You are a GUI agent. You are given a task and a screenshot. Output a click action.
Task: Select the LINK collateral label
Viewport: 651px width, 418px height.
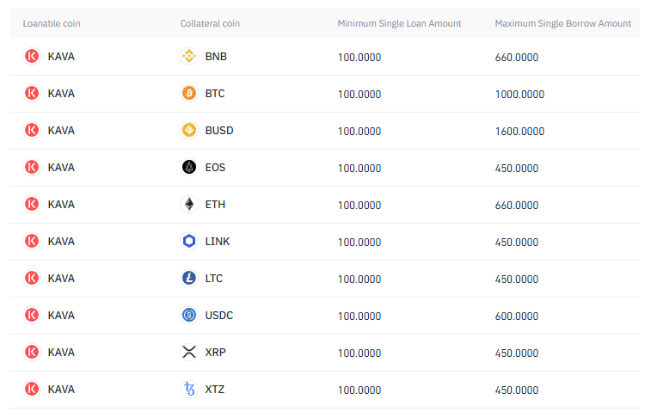(x=218, y=241)
